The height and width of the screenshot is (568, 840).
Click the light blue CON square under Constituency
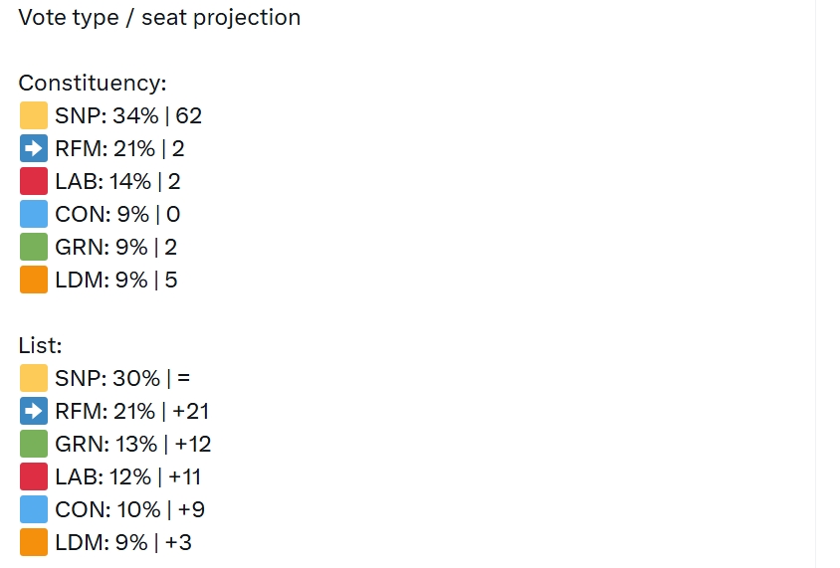click(34, 215)
